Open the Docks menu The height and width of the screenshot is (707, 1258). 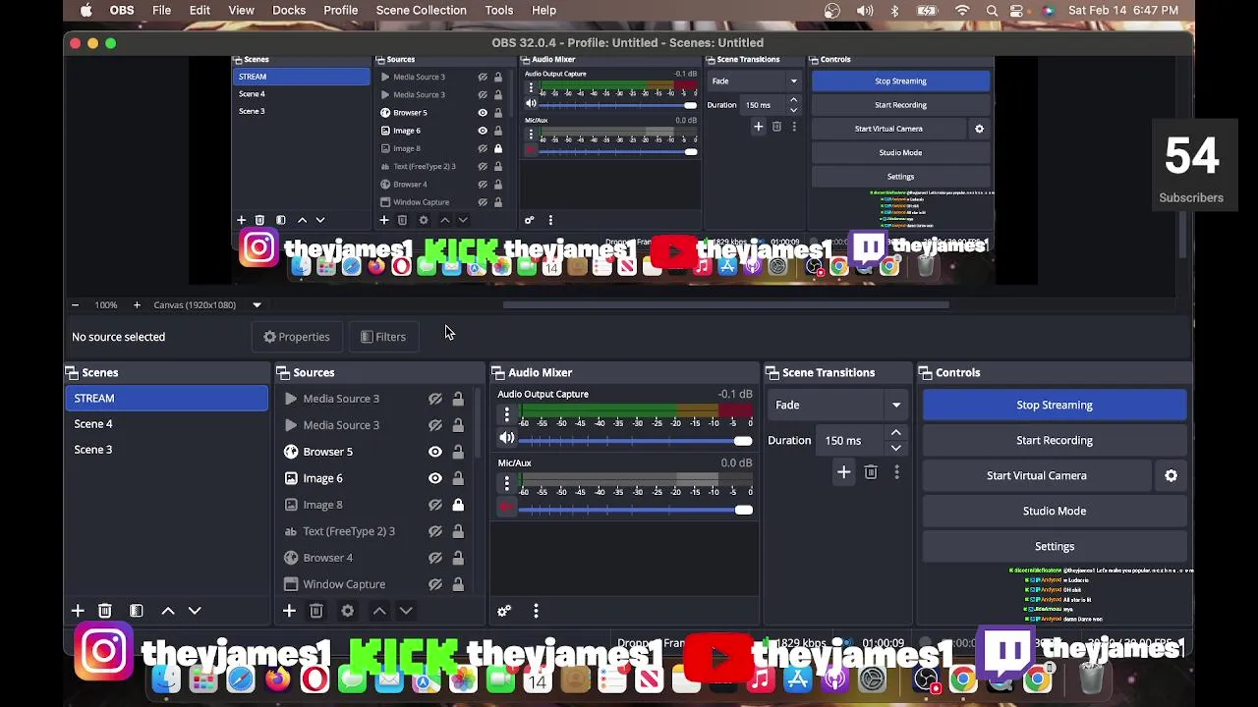point(289,10)
